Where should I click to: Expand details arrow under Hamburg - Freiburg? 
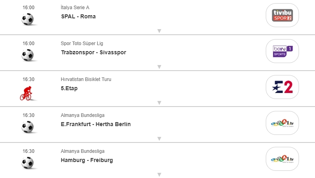[x=159, y=175]
